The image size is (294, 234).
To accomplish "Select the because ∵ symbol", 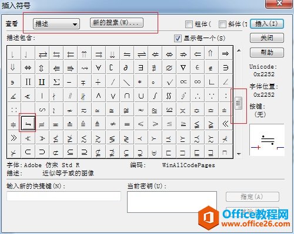I will click(212, 96).
